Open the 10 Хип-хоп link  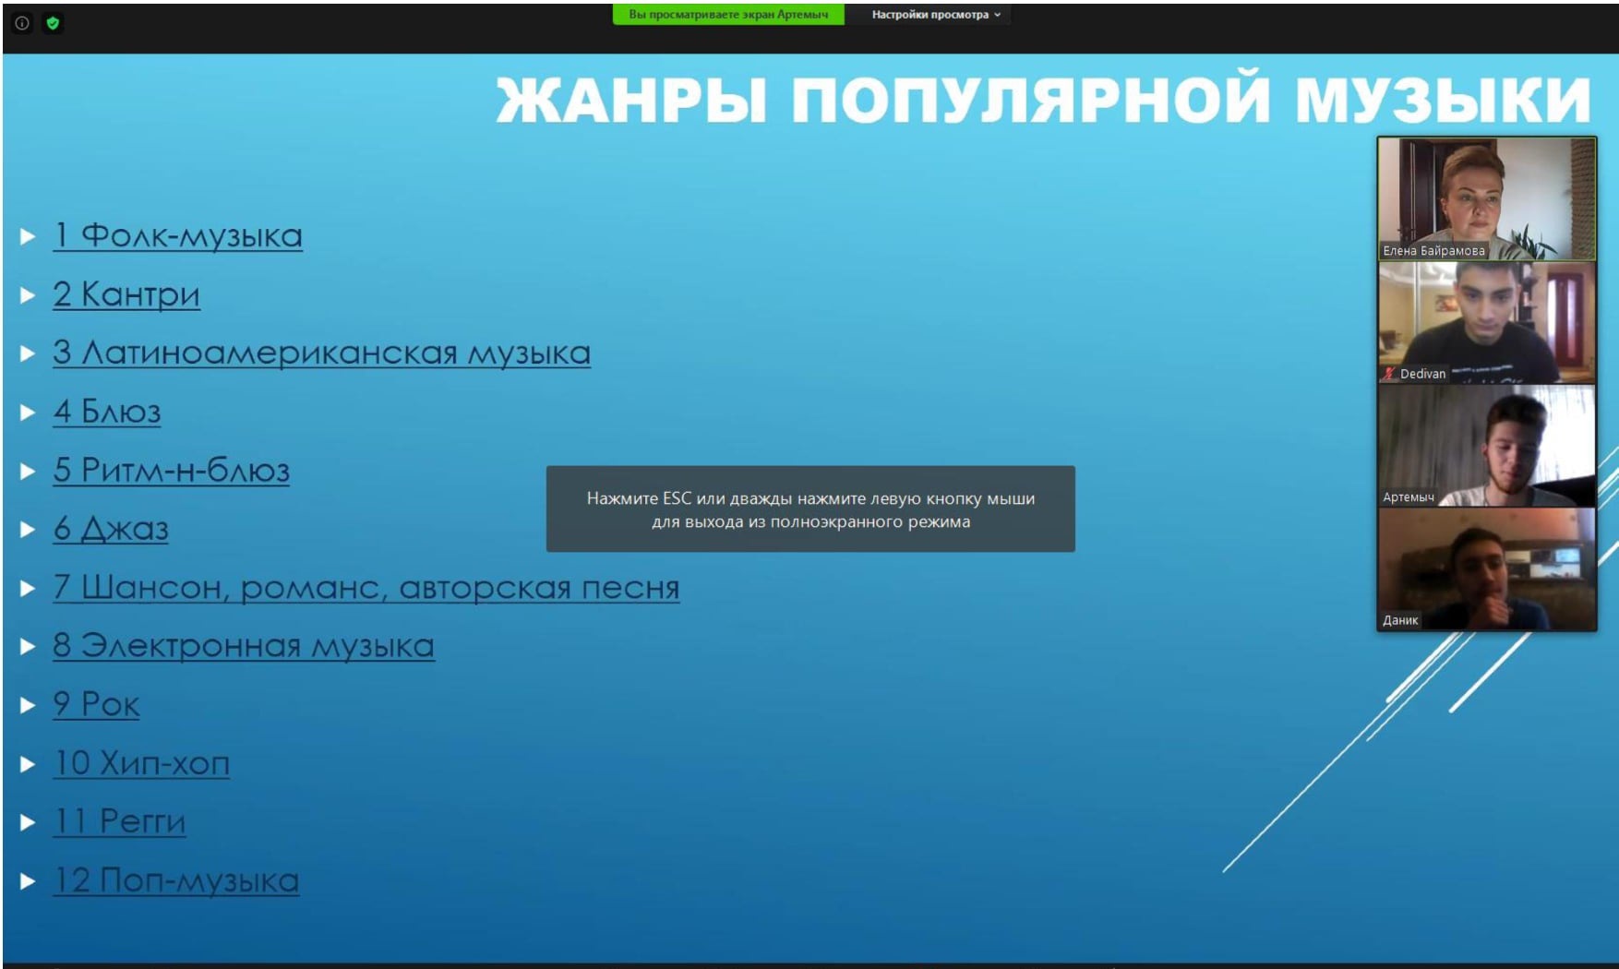pos(141,764)
